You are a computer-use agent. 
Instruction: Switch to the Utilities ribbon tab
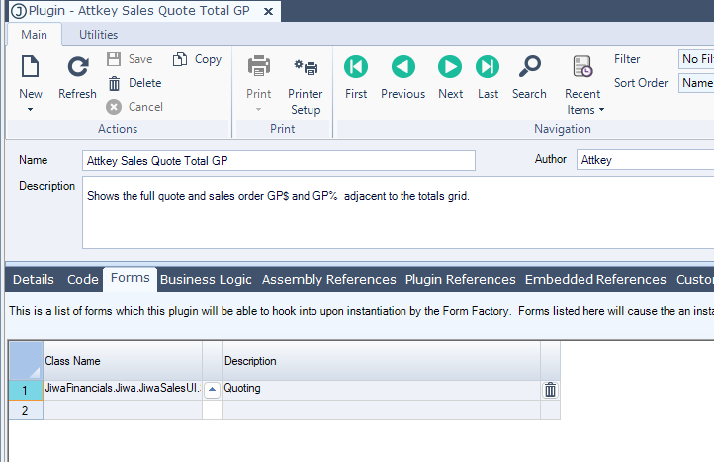98,35
